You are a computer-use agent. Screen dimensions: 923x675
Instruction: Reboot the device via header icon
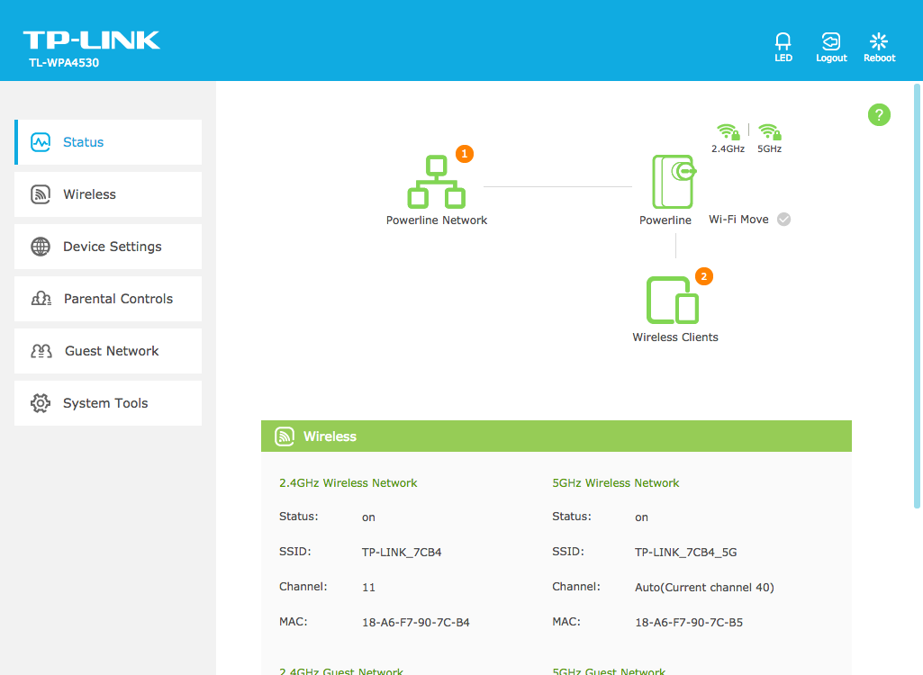coord(879,41)
